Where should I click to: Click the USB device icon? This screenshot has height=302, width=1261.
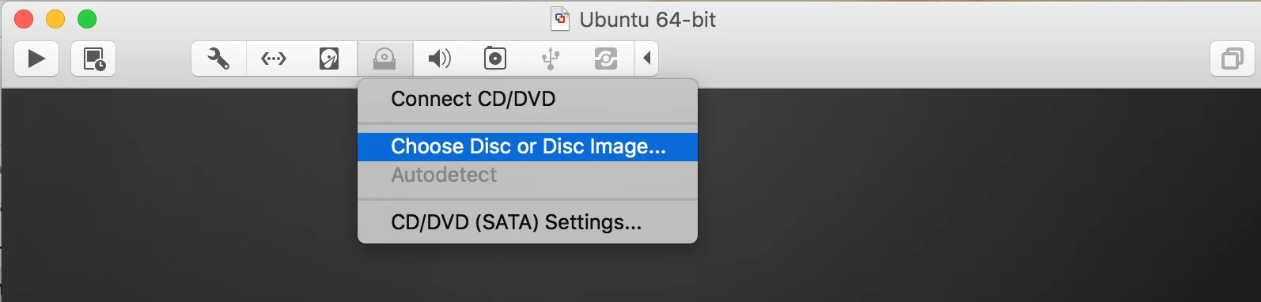point(551,59)
